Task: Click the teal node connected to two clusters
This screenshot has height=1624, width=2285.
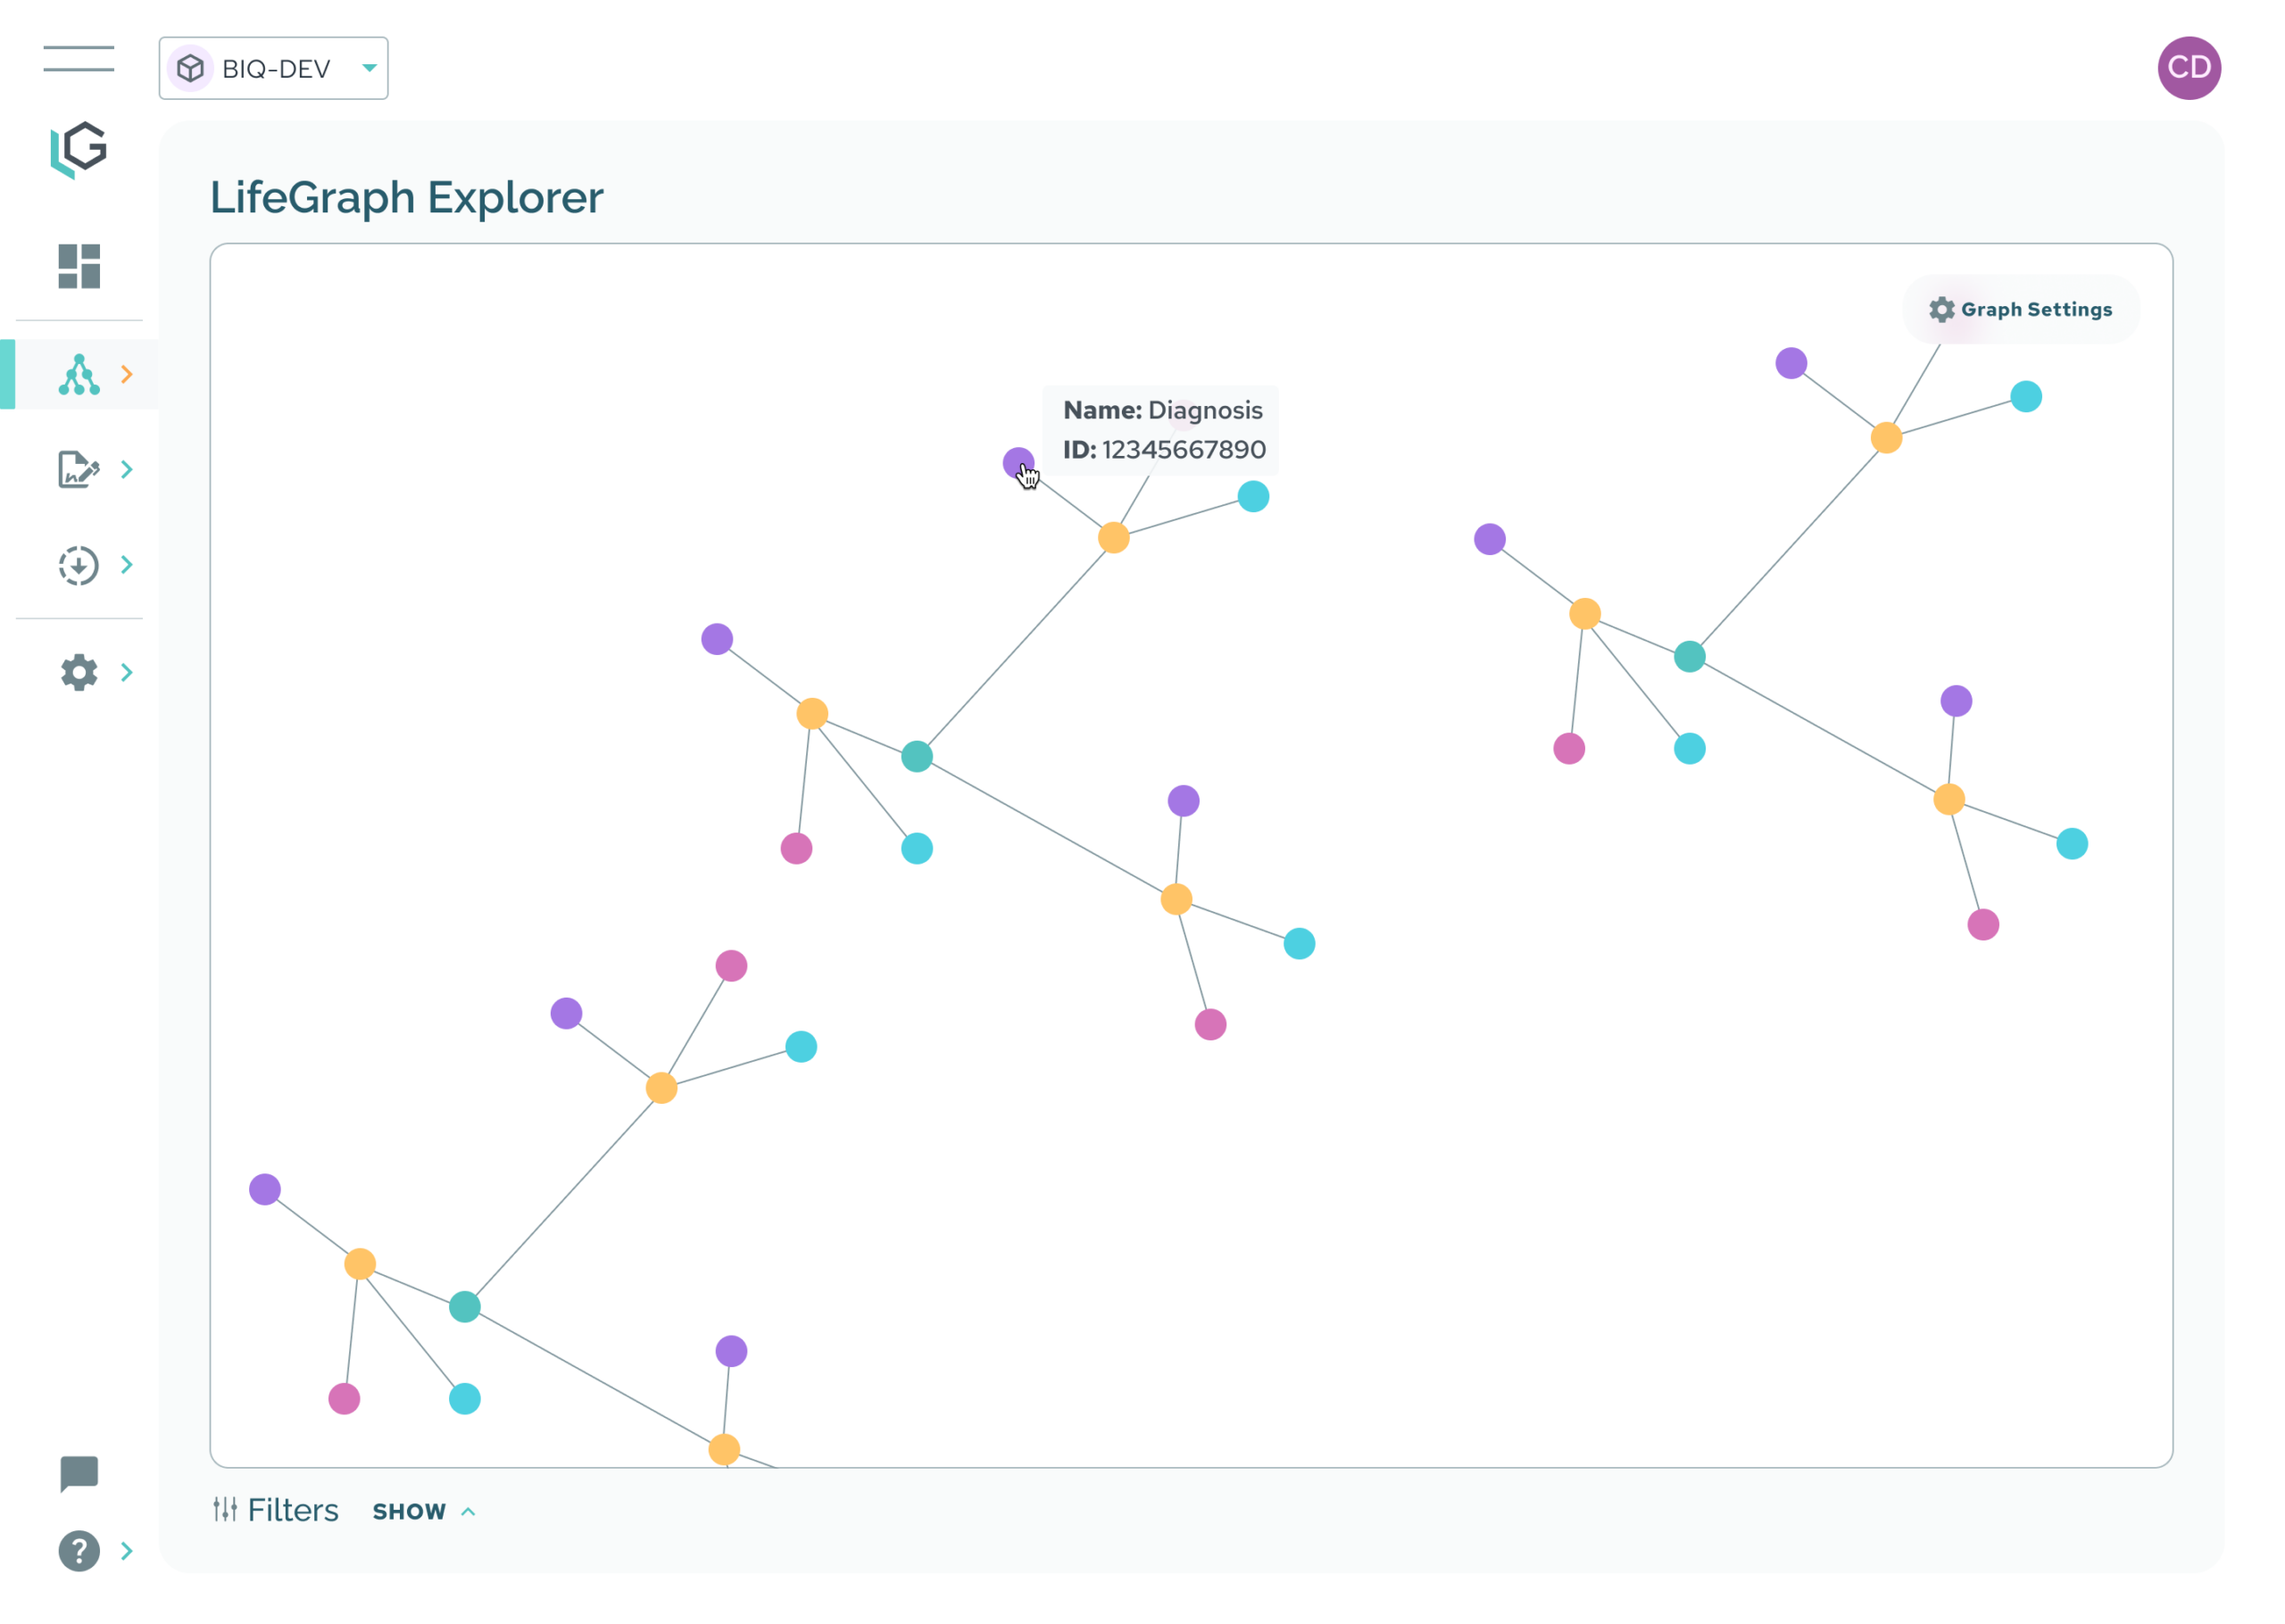Action: coord(917,758)
